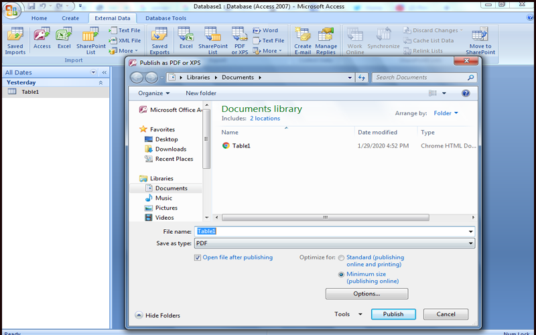The width and height of the screenshot is (536, 335).
Task: Import from Excel in Import group
Action: coord(64,38)
